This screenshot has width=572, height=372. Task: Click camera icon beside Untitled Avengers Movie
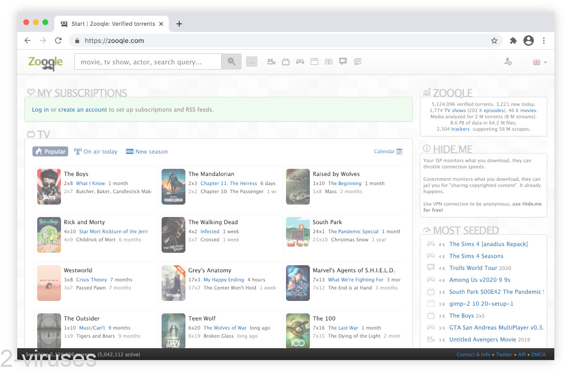click(x=430, y=340)
